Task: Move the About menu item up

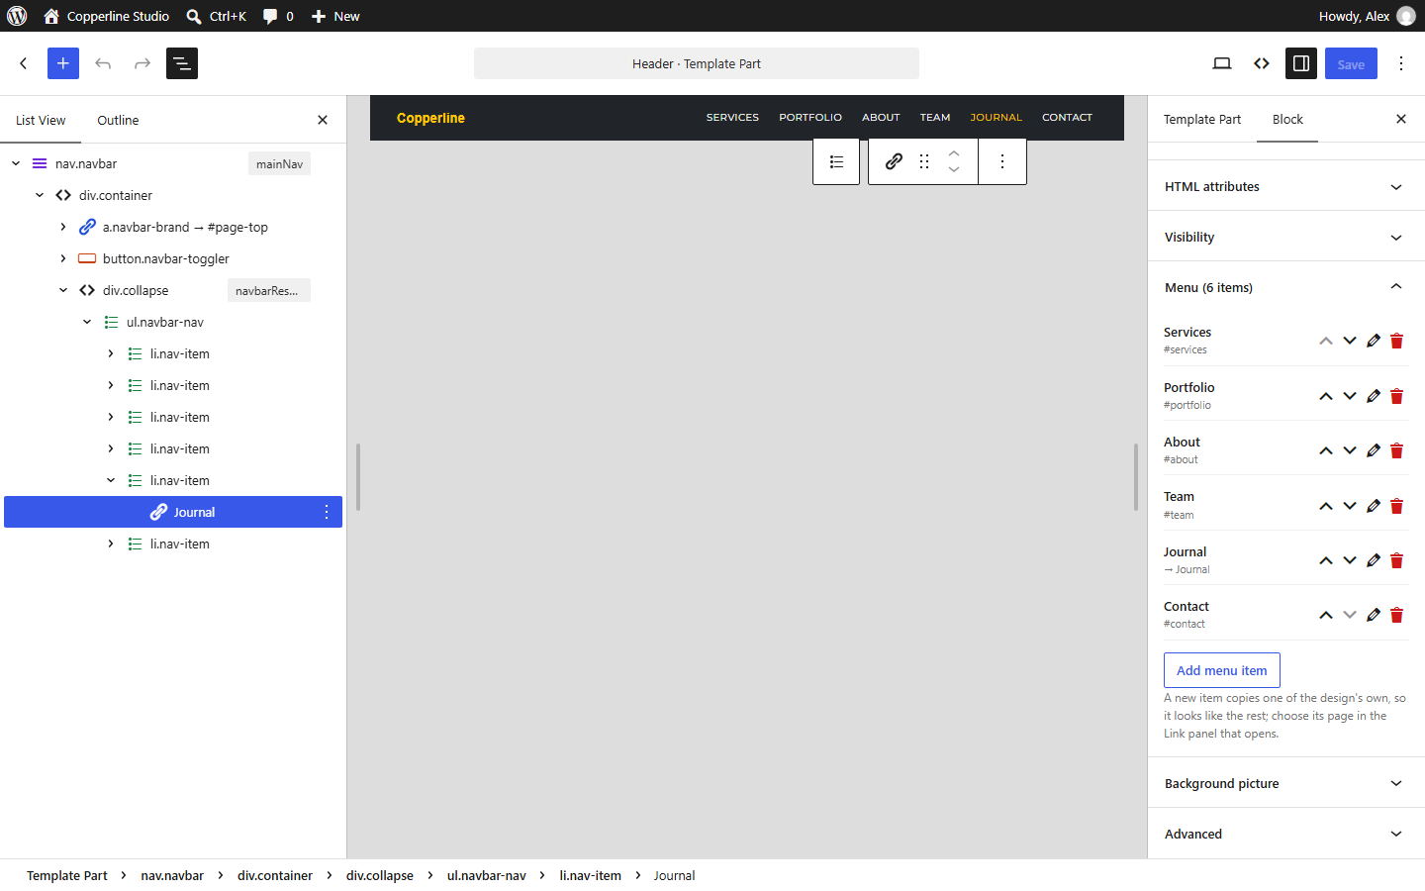Action: coord(1326,450)
